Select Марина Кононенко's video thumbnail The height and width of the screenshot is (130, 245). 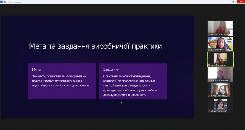tap(220, 74)
